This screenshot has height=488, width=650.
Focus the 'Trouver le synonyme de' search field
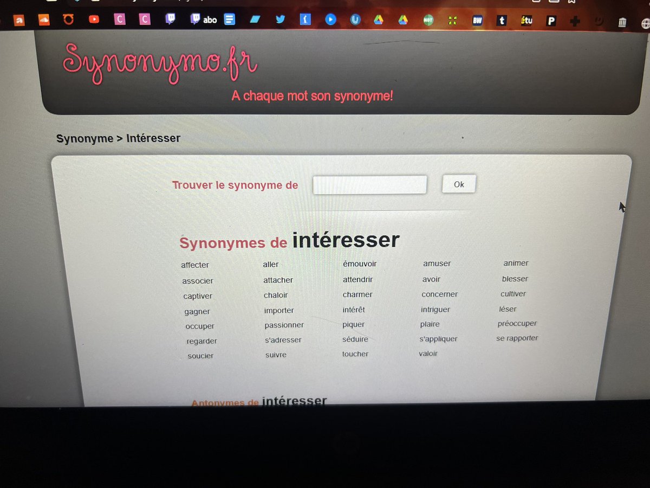(370, 185)
